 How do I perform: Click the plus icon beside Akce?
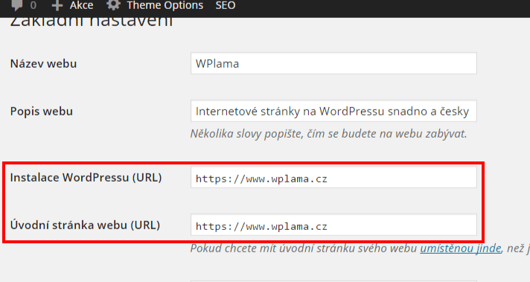click(x=57, y=5)
